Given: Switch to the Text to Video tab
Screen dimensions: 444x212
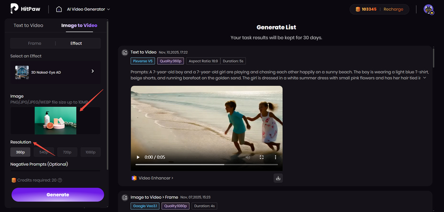Looking at the screenshot, I should (28, 25).
